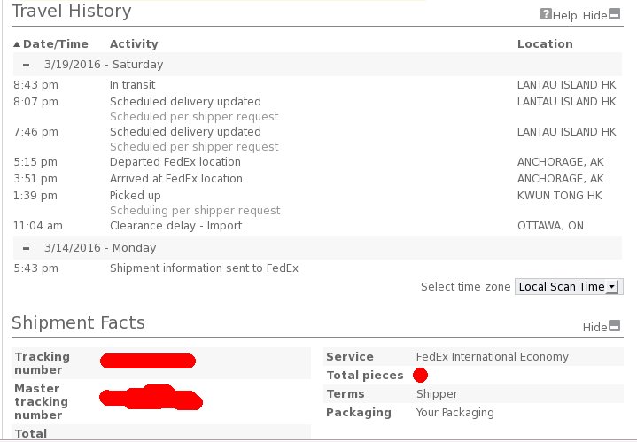Click the Hide text in Travel History
The width and height of the screenshot is (637, 442).
(x=594, y=16)
